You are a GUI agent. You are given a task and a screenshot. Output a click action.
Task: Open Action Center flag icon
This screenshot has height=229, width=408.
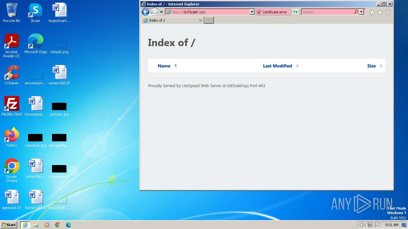(x=378, y=225)
